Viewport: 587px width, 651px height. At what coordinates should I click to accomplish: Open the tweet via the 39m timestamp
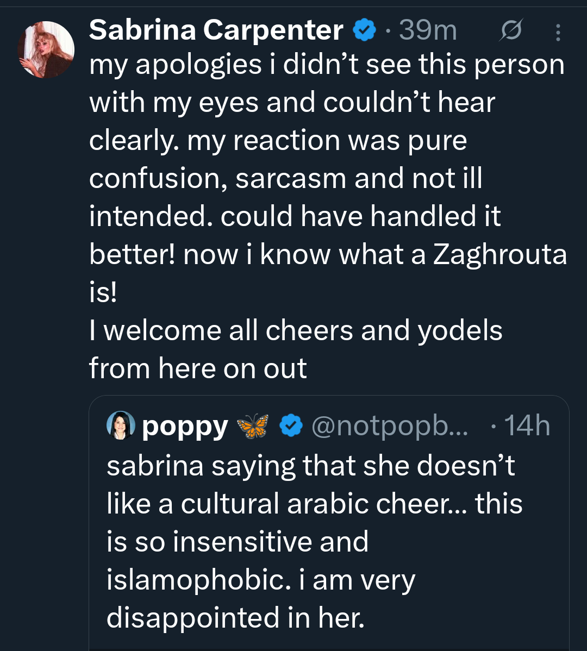[x=428, y=30]
